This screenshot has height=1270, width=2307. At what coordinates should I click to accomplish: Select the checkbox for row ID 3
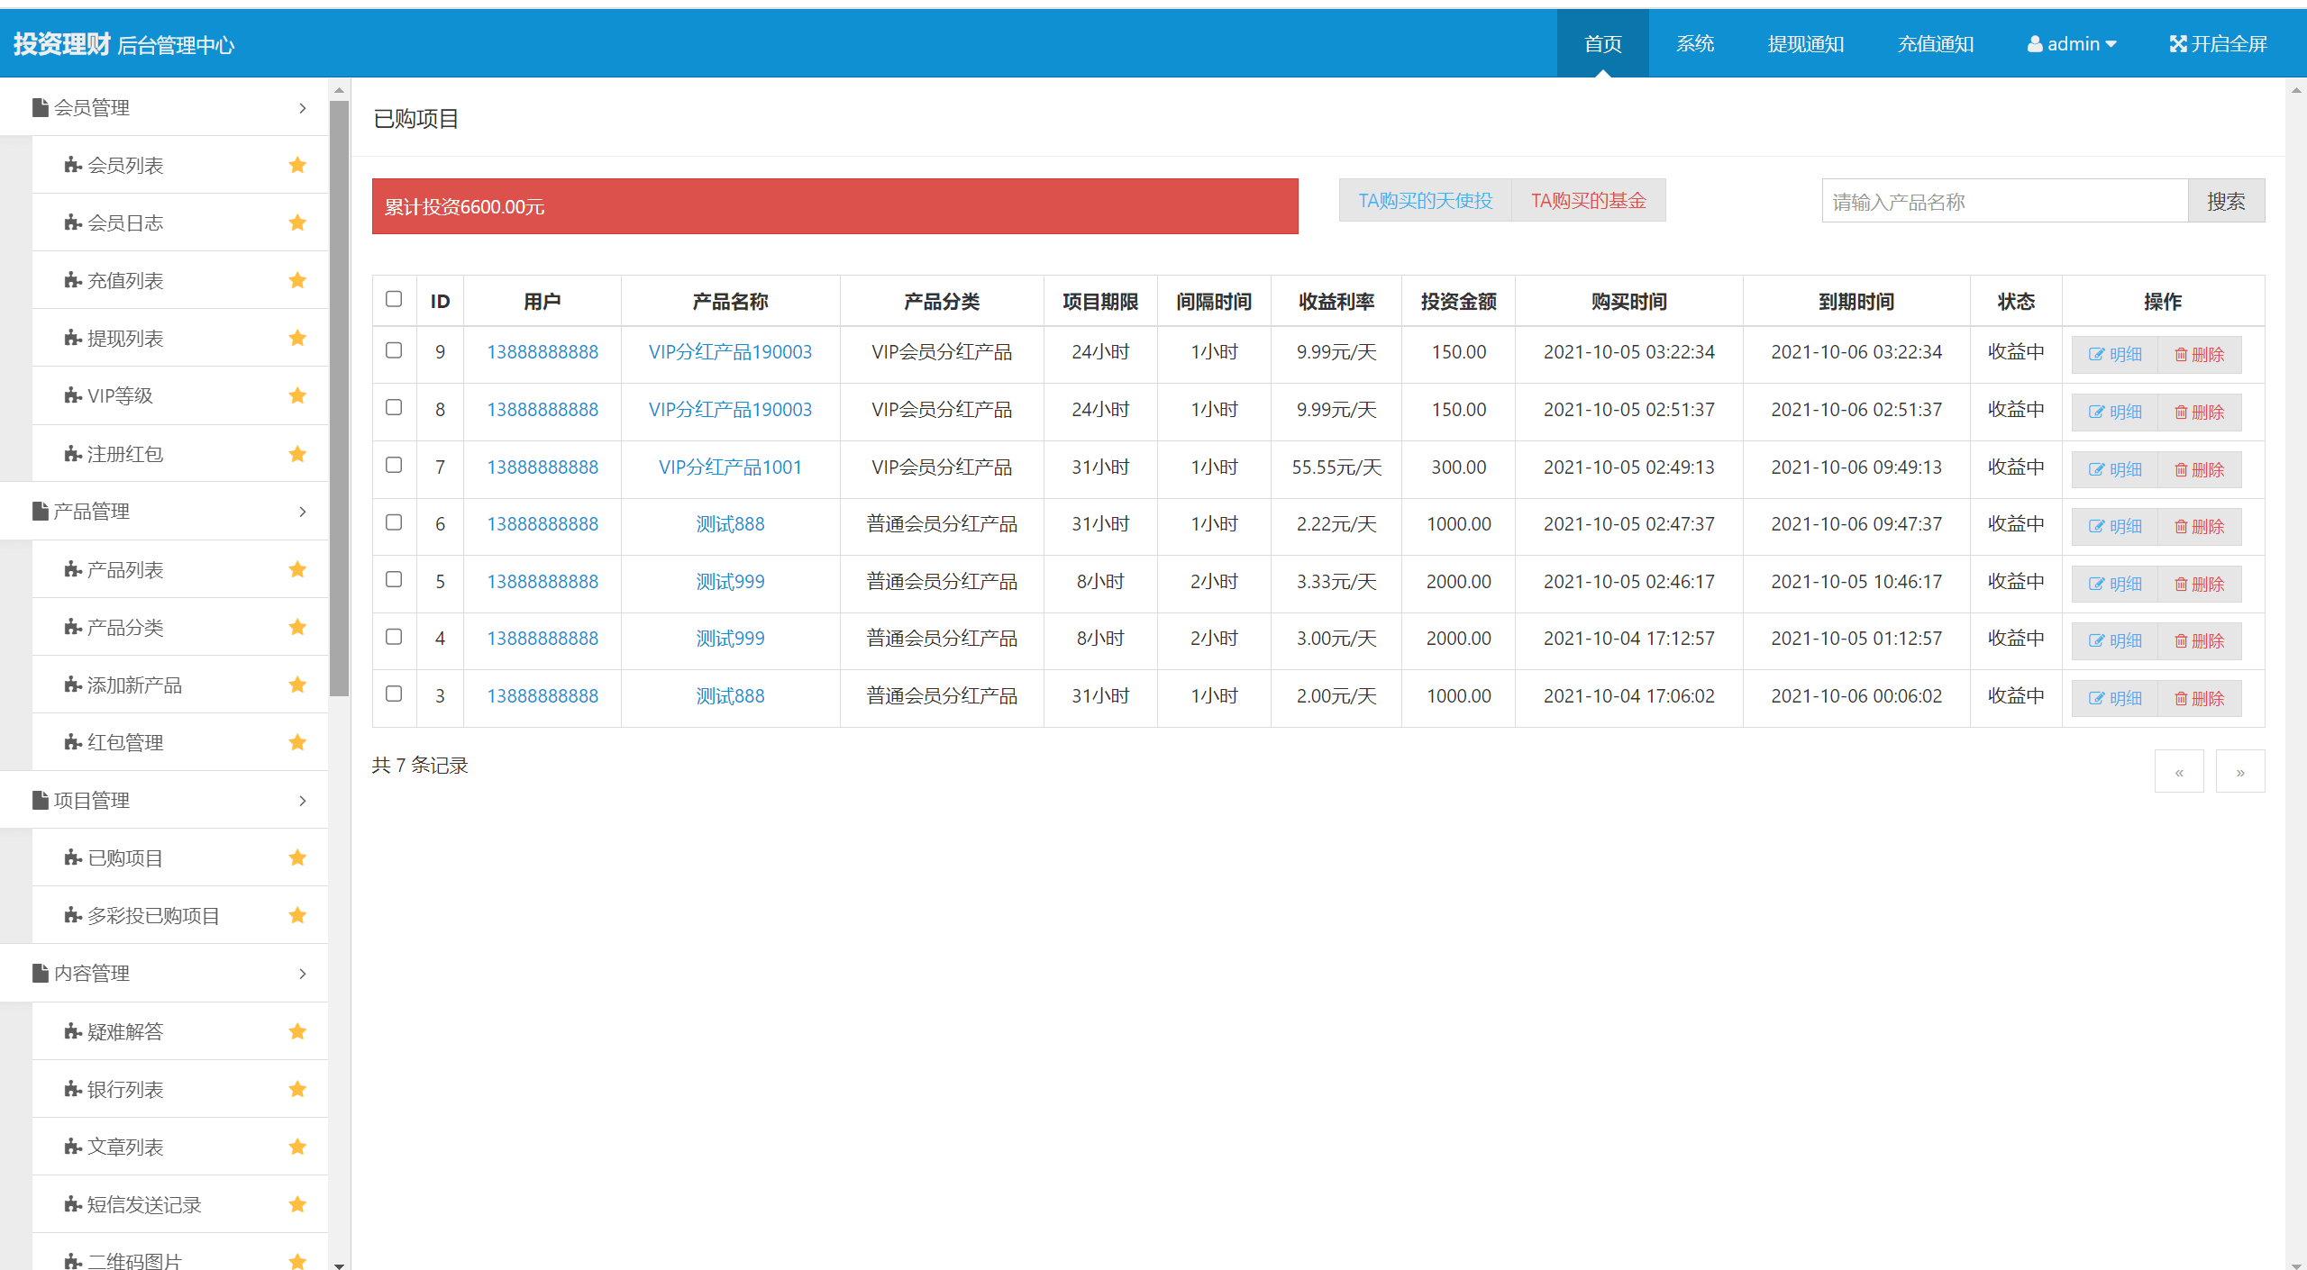pos(394,694)
